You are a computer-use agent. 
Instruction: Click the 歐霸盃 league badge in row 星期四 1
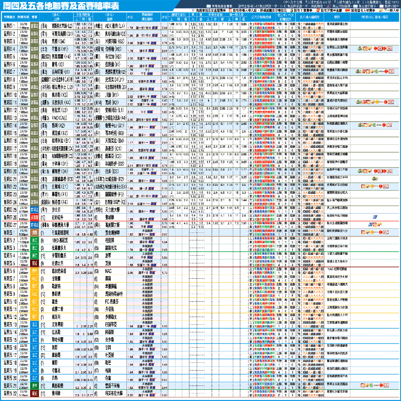[x=35, y=26]
